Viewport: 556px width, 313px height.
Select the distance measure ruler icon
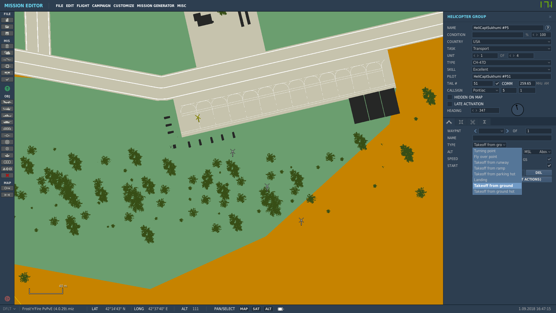pyautogui.click(x=7, y=195)
